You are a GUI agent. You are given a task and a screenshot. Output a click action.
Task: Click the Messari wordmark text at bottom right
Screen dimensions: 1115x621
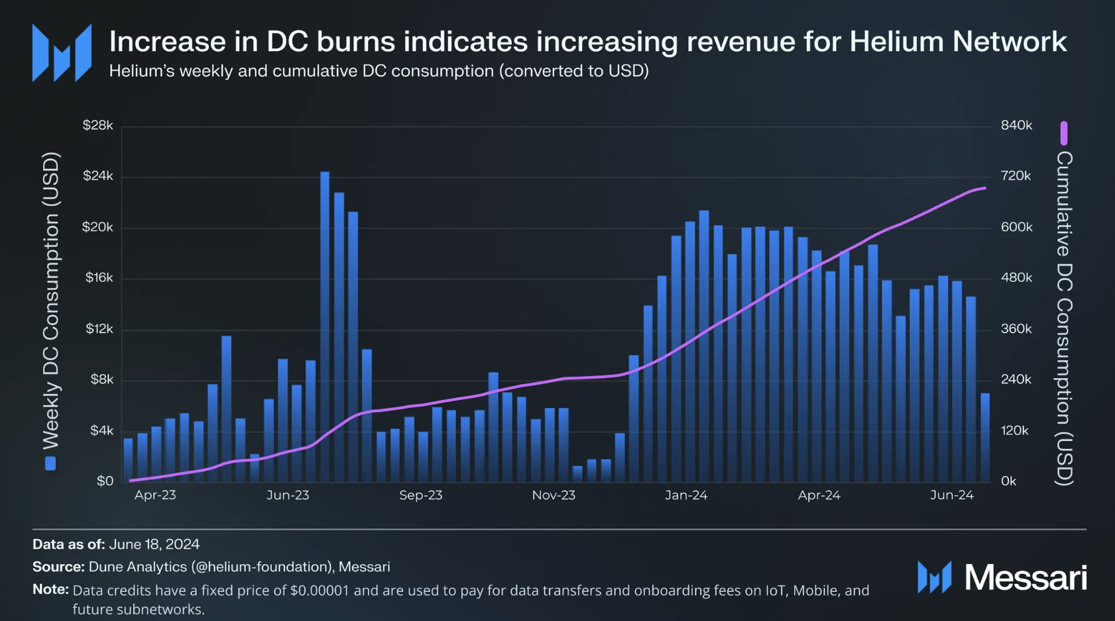click(1026, 577)
